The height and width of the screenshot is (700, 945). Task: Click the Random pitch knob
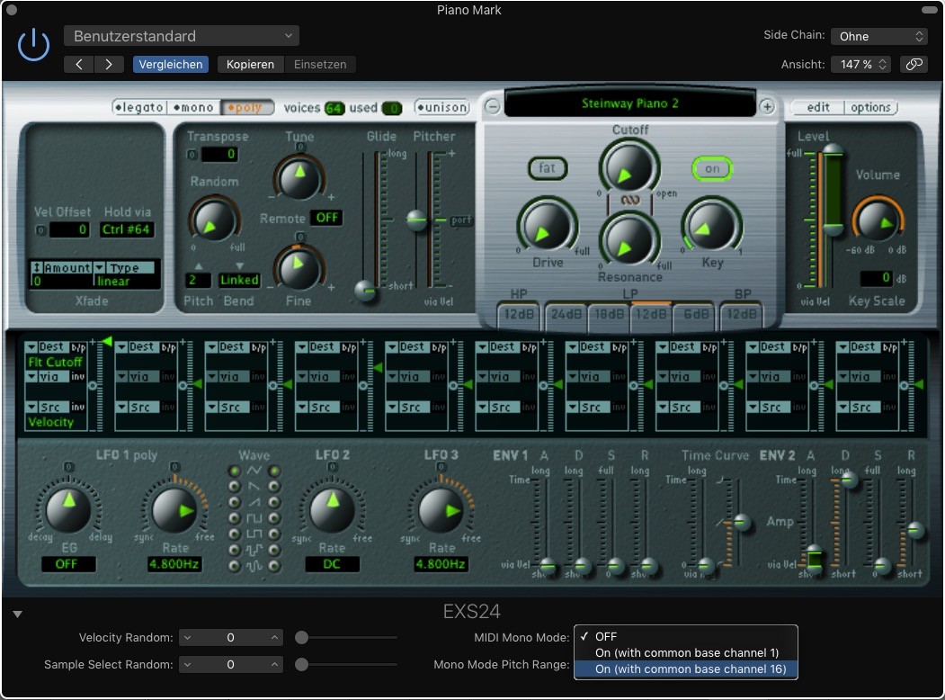pos(214,220)
